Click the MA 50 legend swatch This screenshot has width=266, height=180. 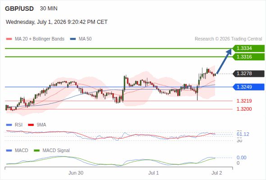(73, 39)
